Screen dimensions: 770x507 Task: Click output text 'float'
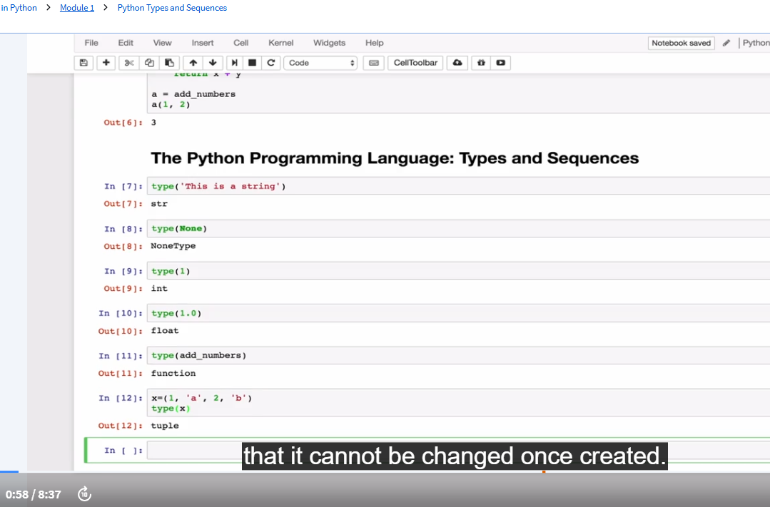(165, 331)
